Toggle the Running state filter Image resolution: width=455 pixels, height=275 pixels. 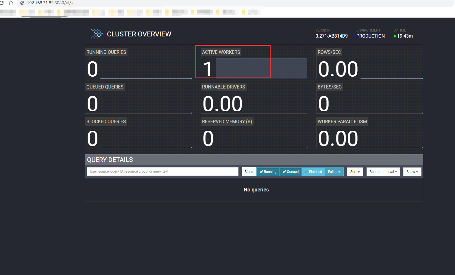[x=268, y=172]
